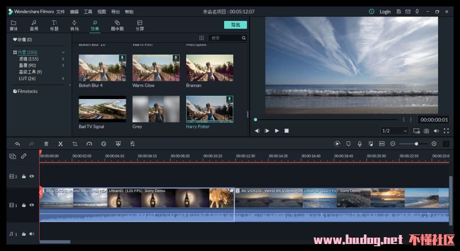
Task: Click the timeline zoom slider handle
Action: tap(417, 143)
